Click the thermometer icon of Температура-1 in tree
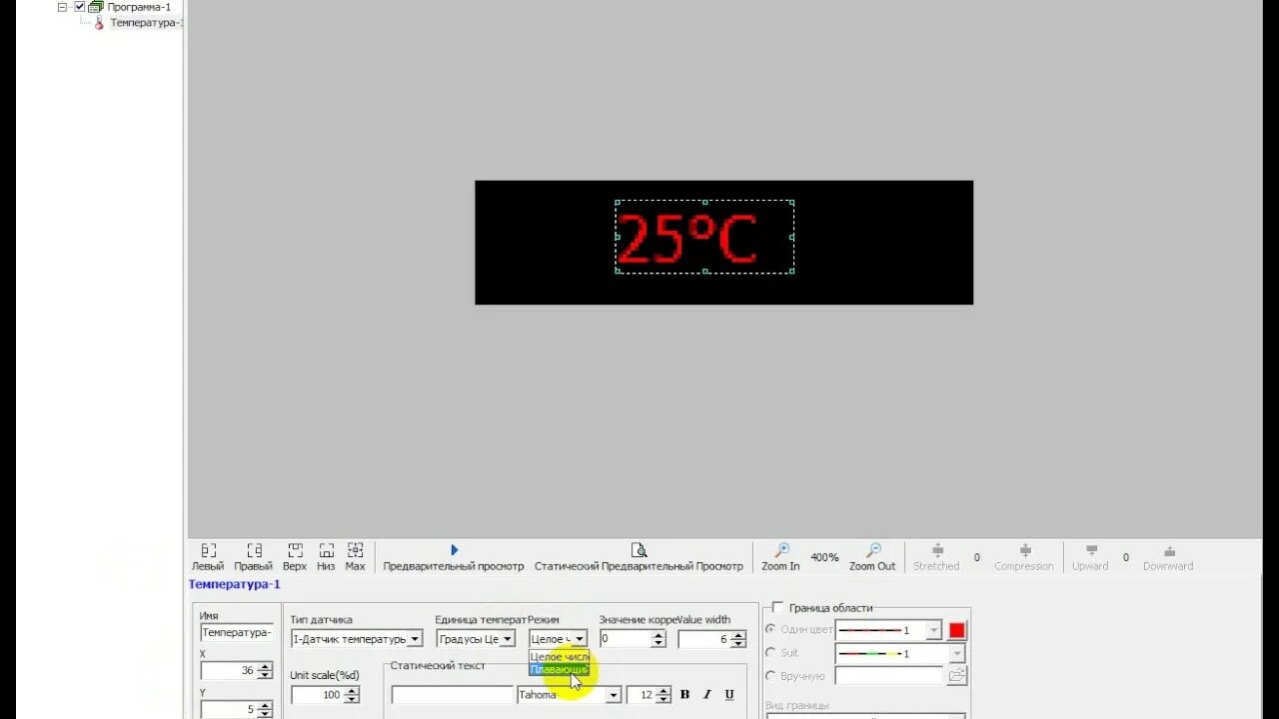Screen dimensions: 1279x719 click(99, 23)
